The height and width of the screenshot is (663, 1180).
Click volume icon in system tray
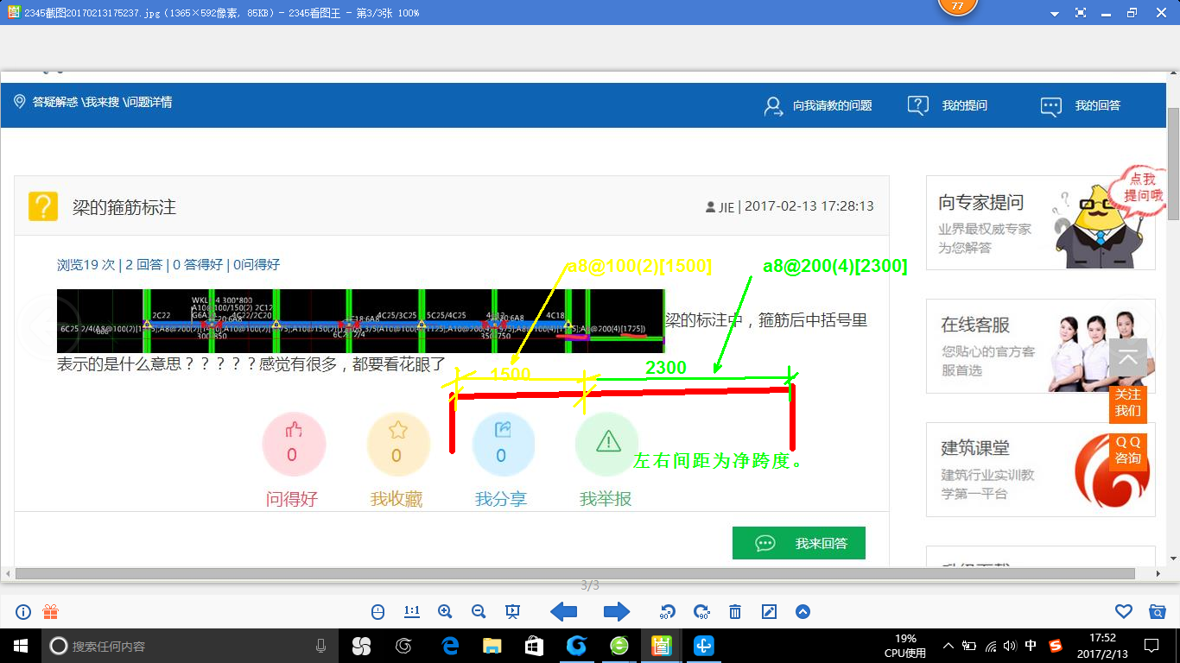(1011, 646)
